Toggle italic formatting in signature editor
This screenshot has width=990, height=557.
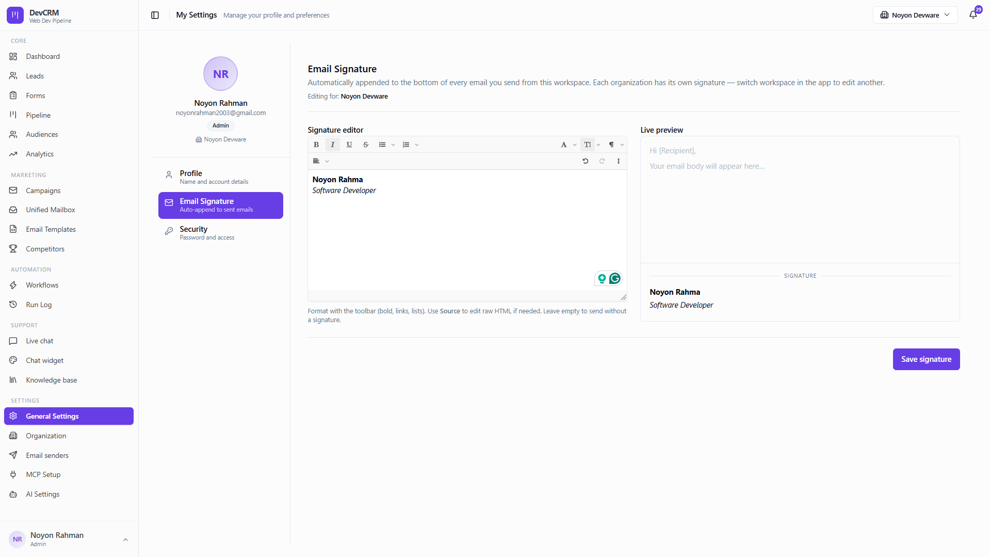pos(333,145)
